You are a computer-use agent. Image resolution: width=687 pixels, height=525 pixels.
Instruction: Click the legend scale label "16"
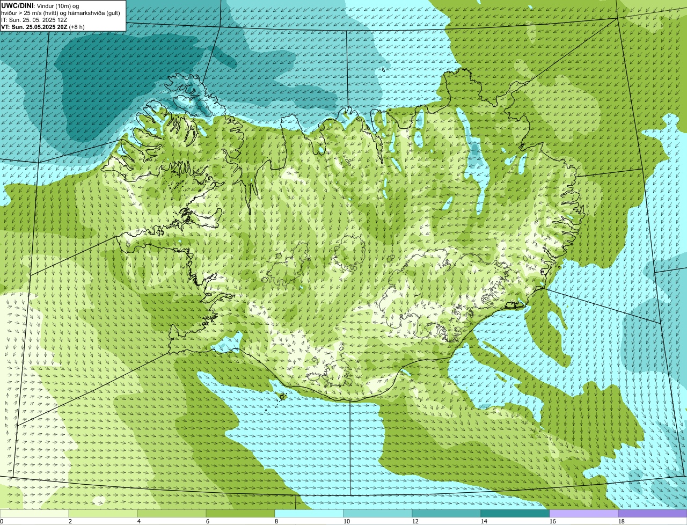click(553, 521)
